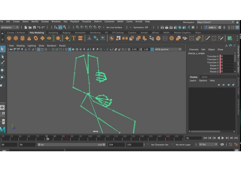Click the polygon Type text tool icon

point(74,38)
